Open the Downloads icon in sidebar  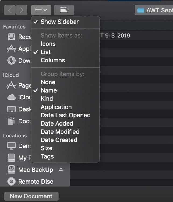point(11,61)
